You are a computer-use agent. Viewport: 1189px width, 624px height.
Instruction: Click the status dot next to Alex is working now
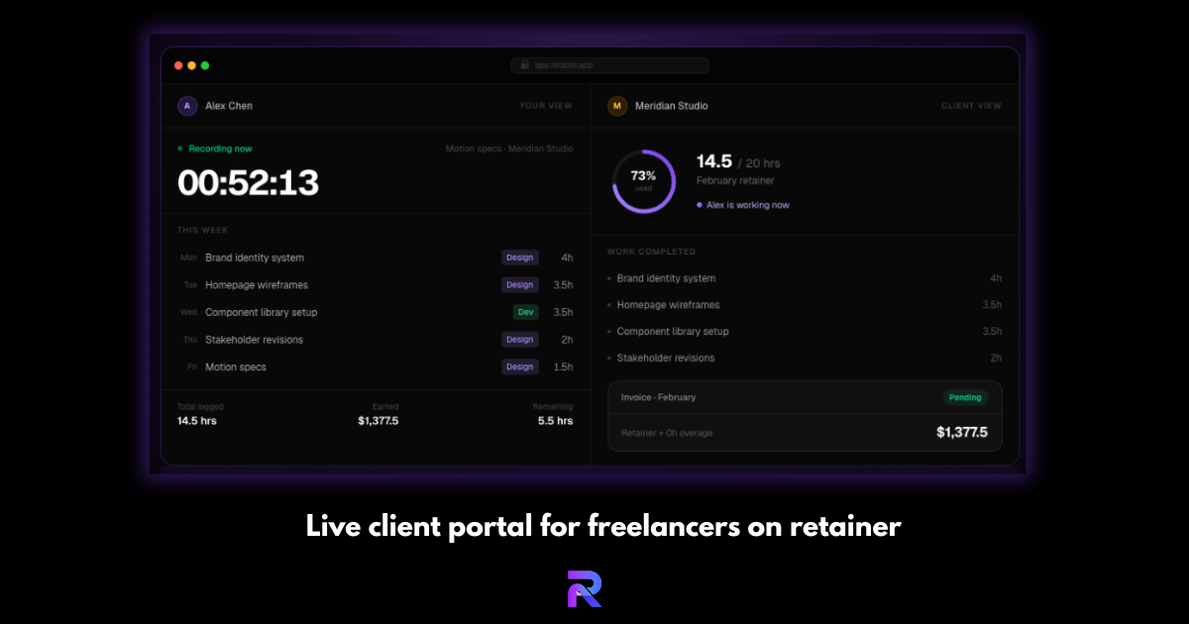point(700,204)
